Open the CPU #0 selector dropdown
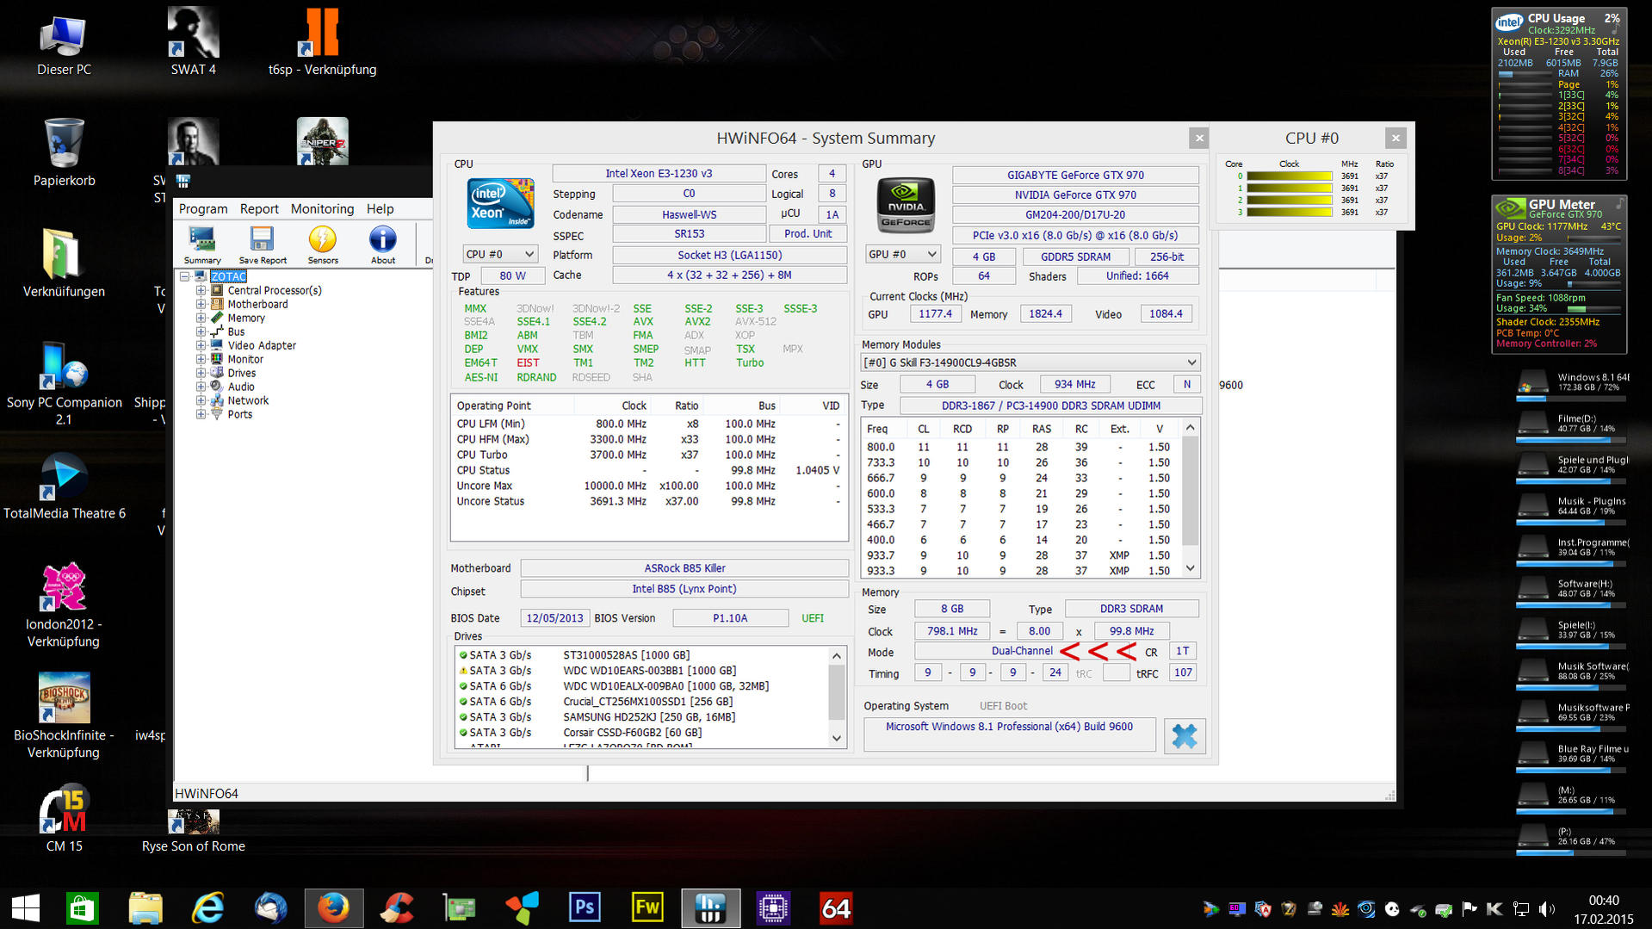 point(500,254)
